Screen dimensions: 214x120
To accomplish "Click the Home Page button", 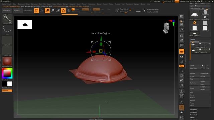I will 7,11.
